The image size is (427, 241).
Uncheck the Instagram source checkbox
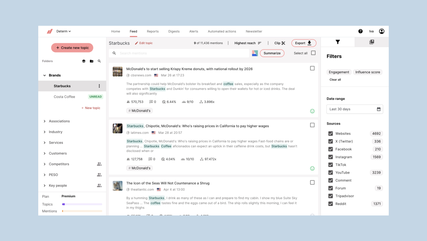(x=331, y=157)
